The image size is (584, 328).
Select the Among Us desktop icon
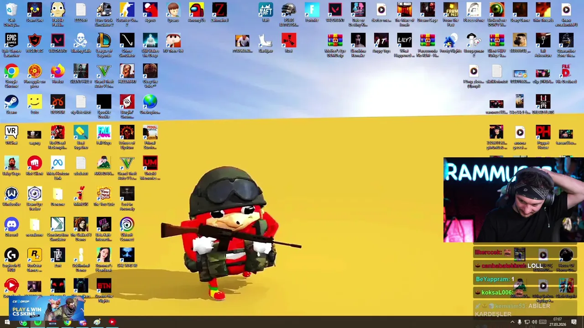(196, 13)
